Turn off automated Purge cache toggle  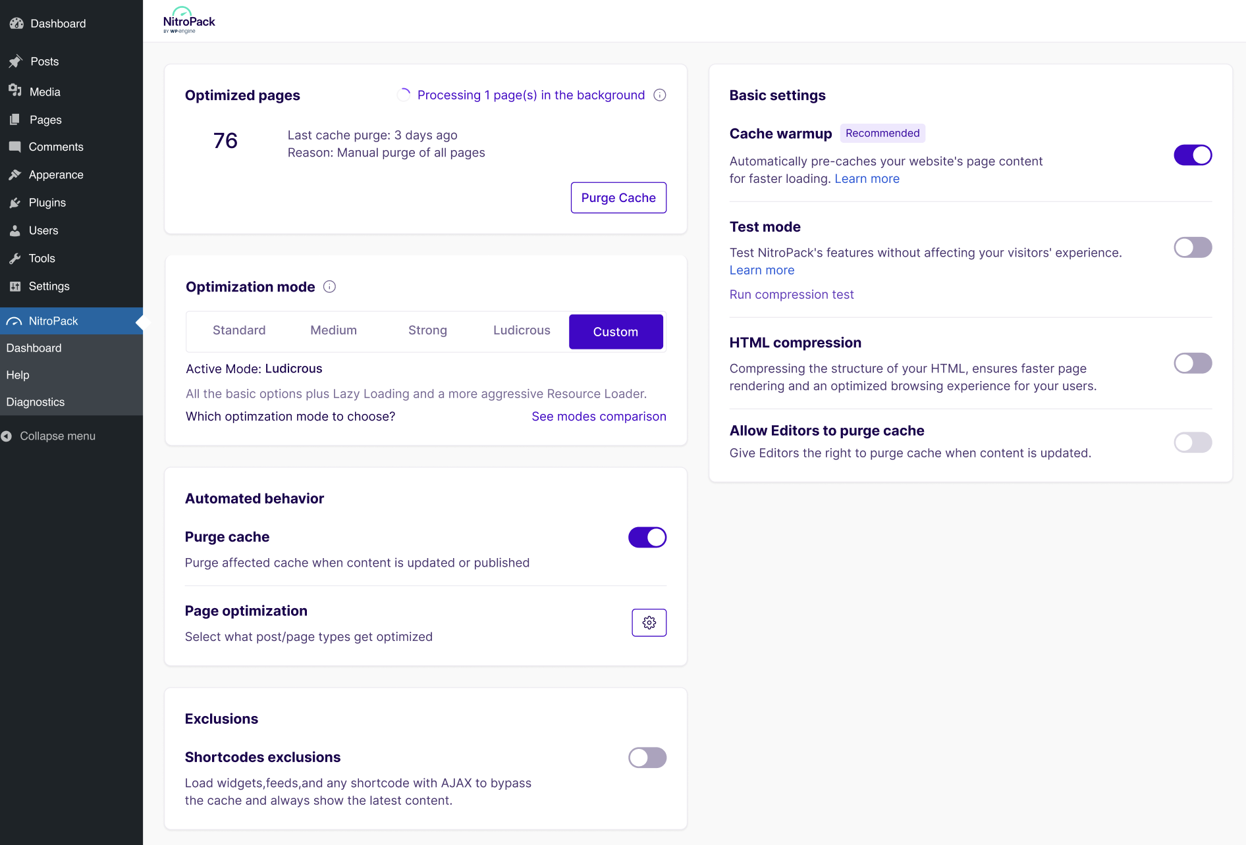tap(647, 538)
